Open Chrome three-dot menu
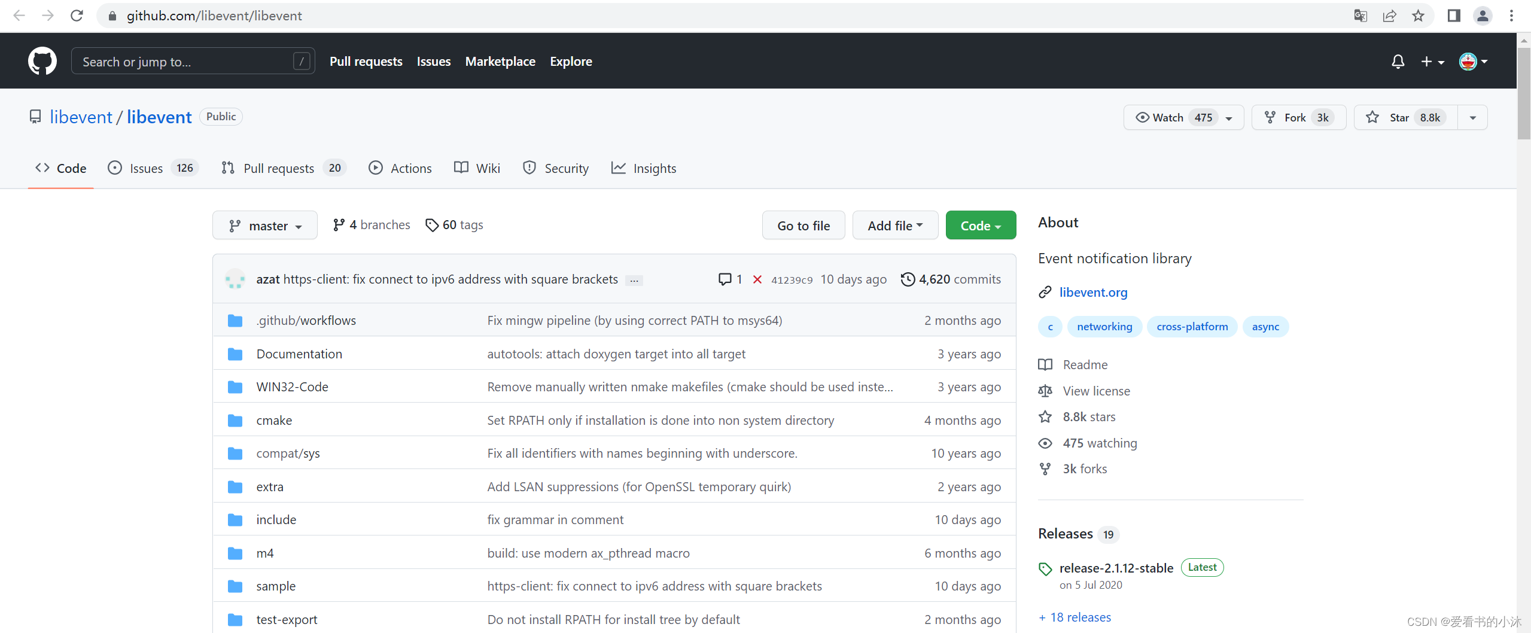Viewport: 1531px width, 633px height. 1511,16
